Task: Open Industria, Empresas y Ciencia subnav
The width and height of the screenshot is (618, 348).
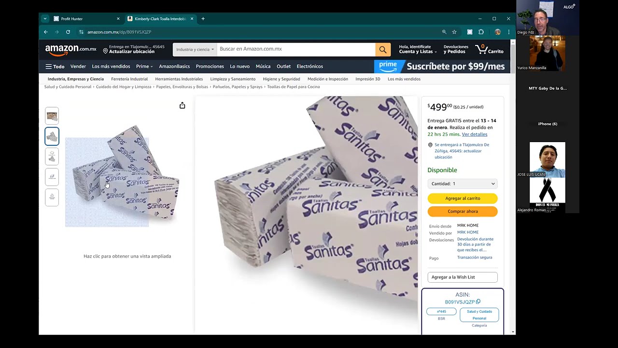Action: tap(76, 79)
